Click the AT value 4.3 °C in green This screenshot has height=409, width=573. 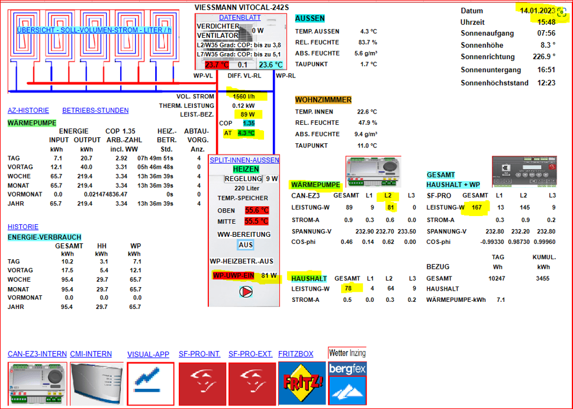[246, 133]
